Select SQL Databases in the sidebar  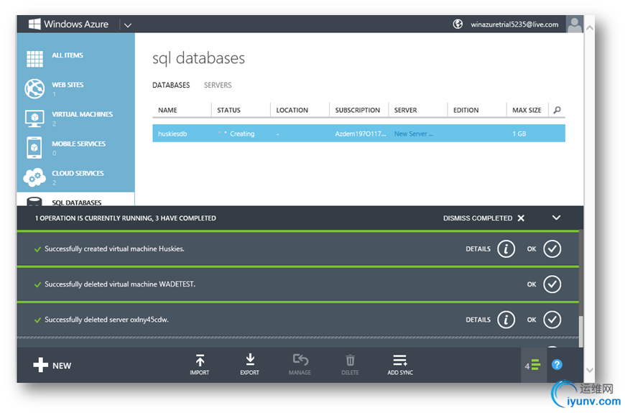point(75,200)
